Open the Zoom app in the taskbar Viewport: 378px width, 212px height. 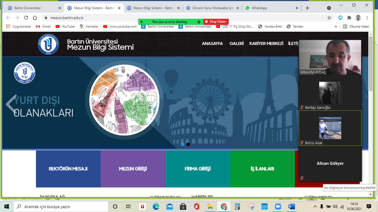pos(278,206)
